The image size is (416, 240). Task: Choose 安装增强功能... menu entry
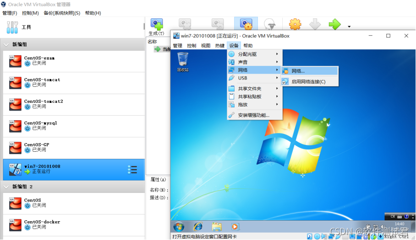[255, 115]
